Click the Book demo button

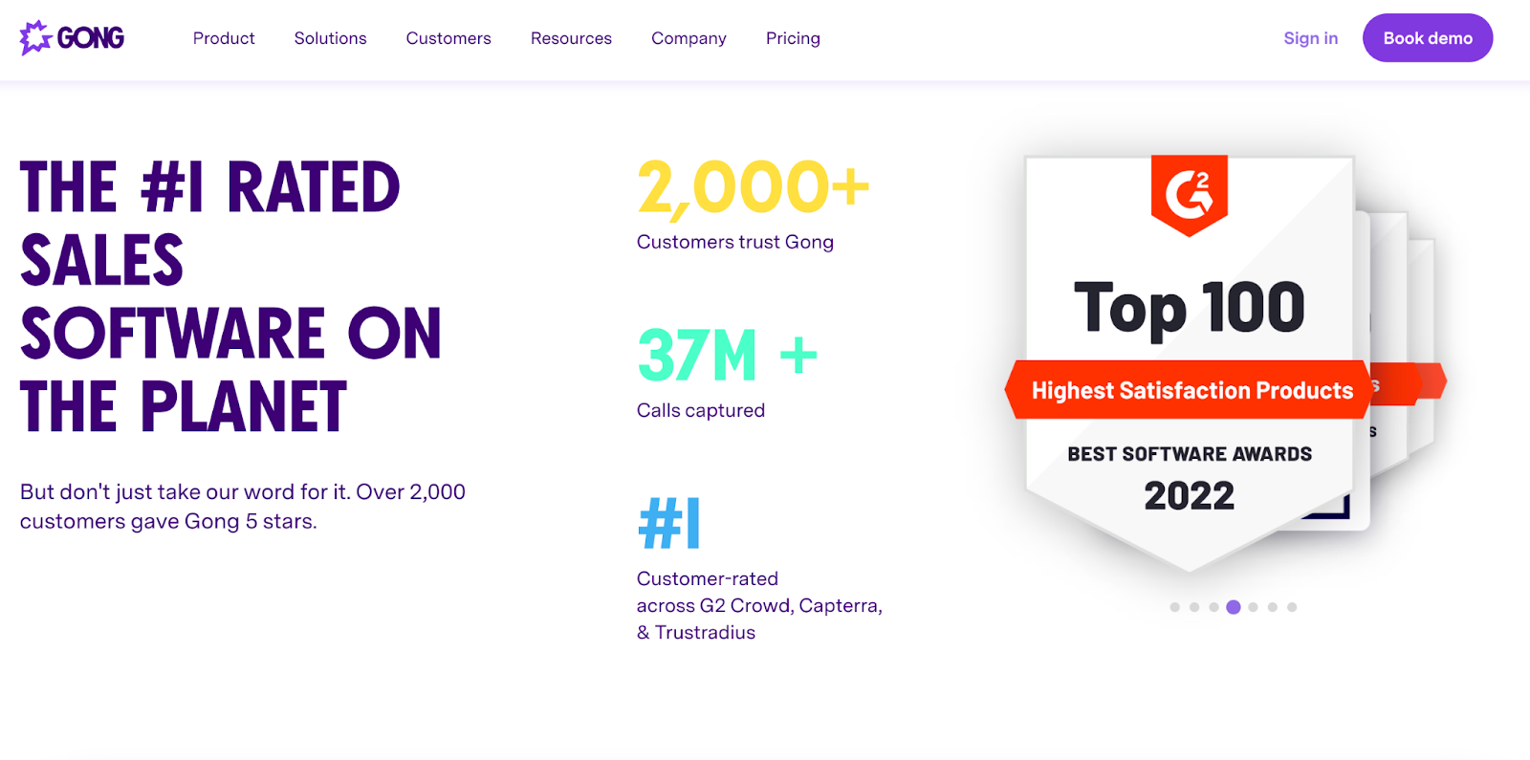pyautogui.click(x=1428, y=38)
